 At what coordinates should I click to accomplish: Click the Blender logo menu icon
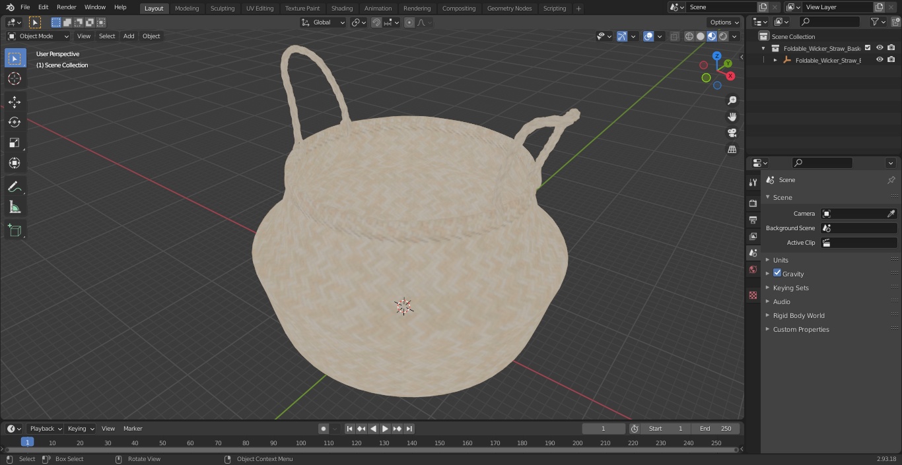coord(10,7)
